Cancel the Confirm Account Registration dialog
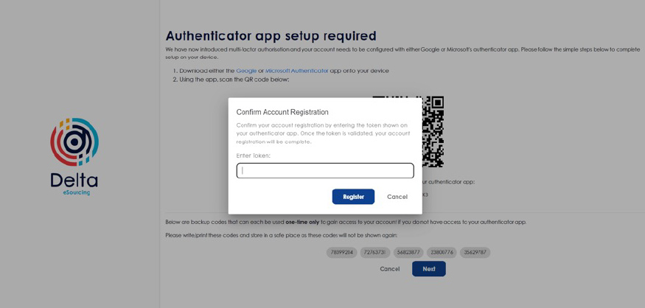Screen dimensions: 645x308 (397, 197)
